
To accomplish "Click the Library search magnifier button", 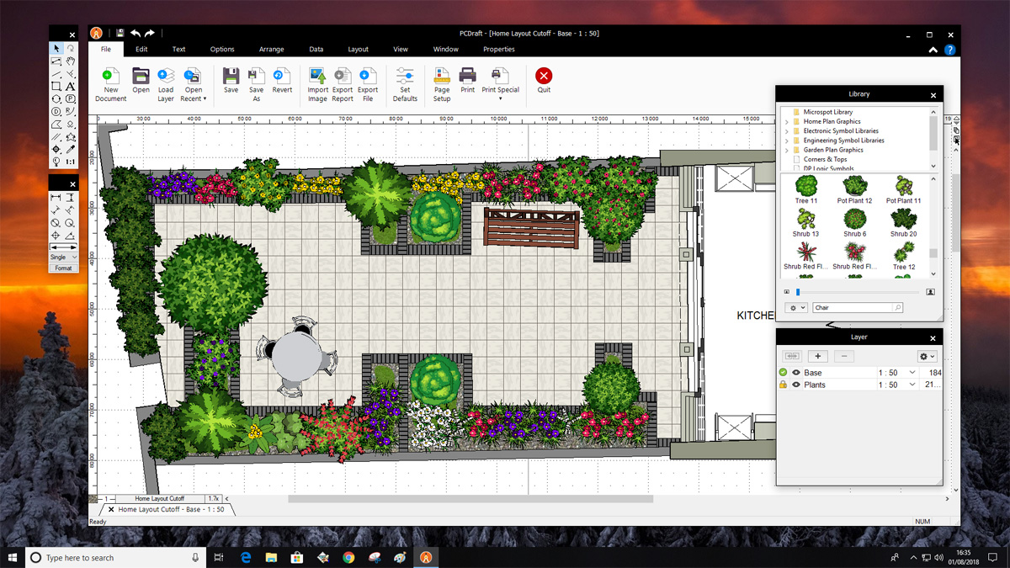I will (x=898, y=308).
